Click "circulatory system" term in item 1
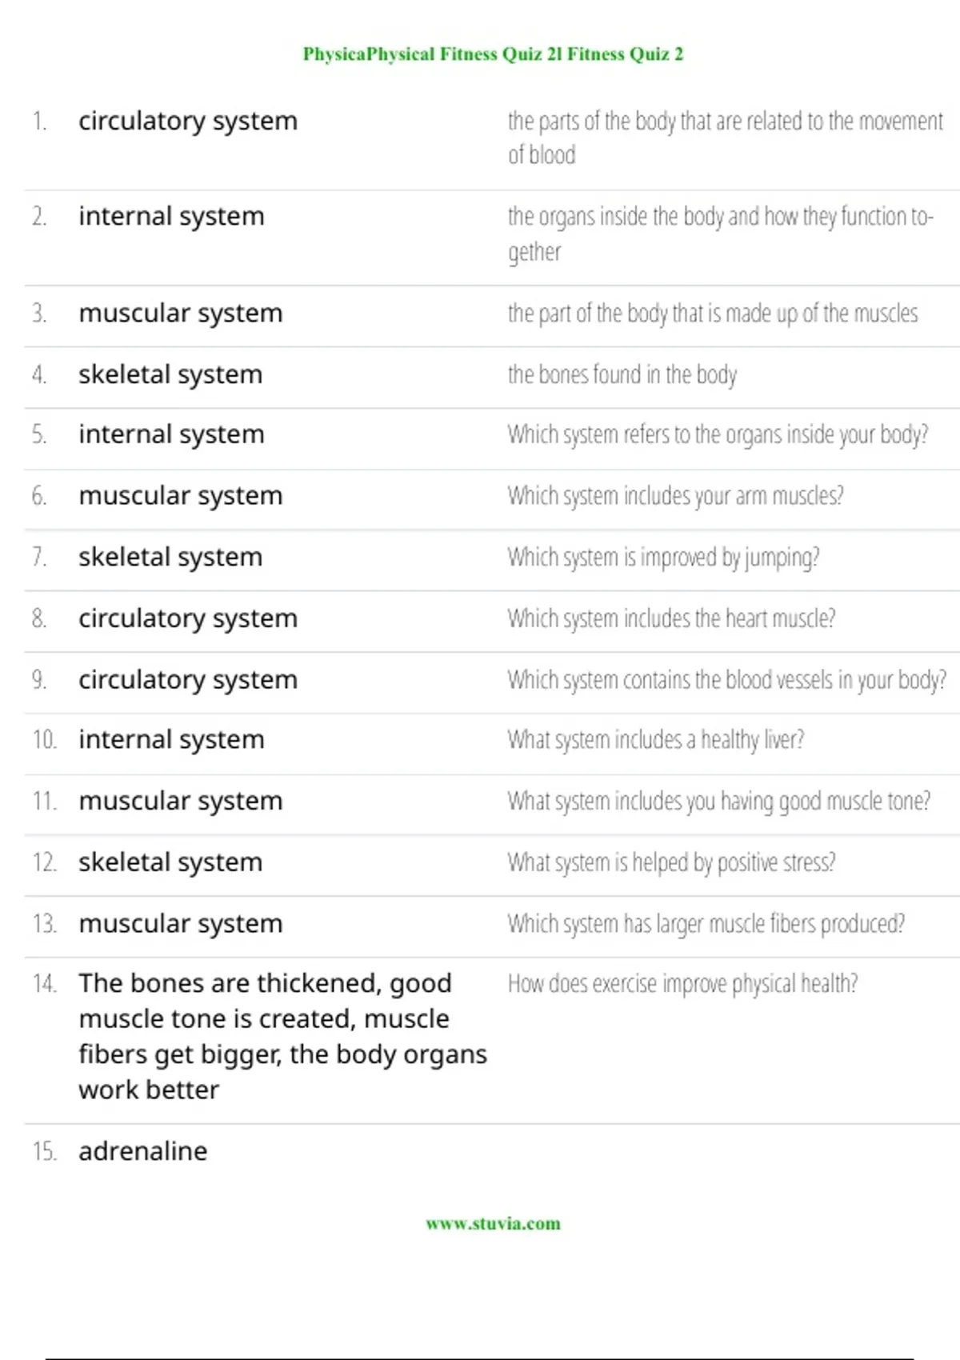The image size is (960, 1360). point(188,121)
